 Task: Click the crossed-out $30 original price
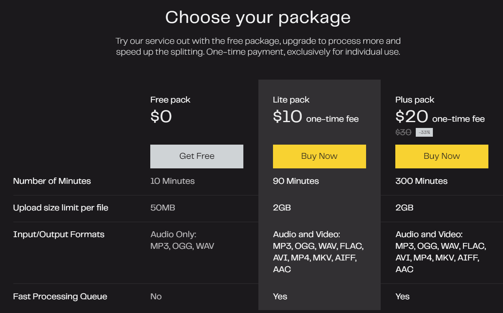pyautogui.click(x=403, y=133)
